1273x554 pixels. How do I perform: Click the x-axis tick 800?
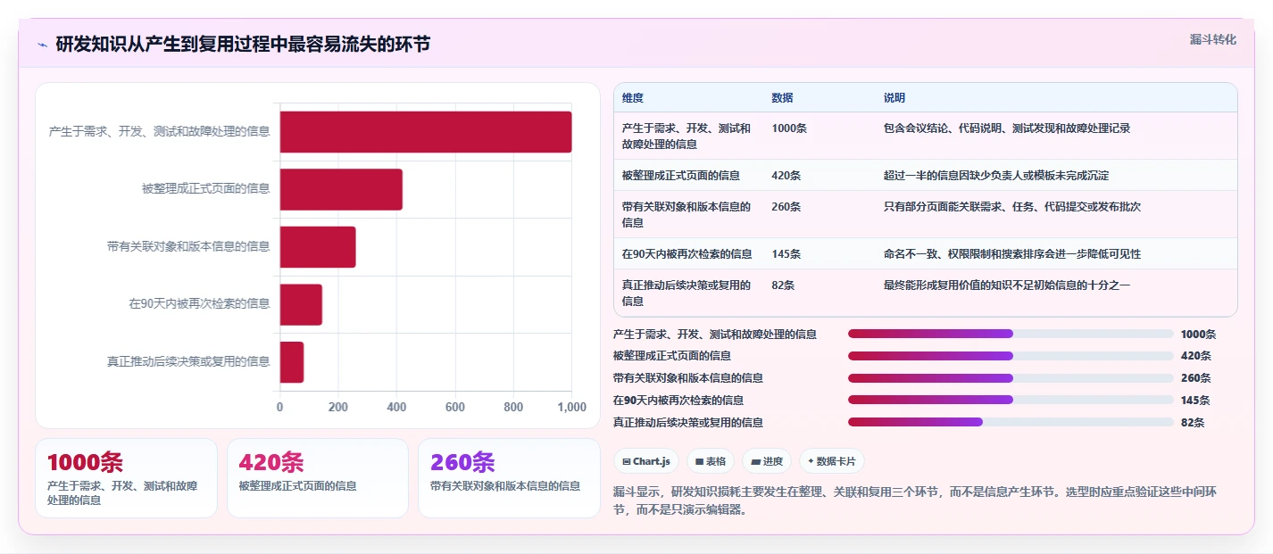513,407
